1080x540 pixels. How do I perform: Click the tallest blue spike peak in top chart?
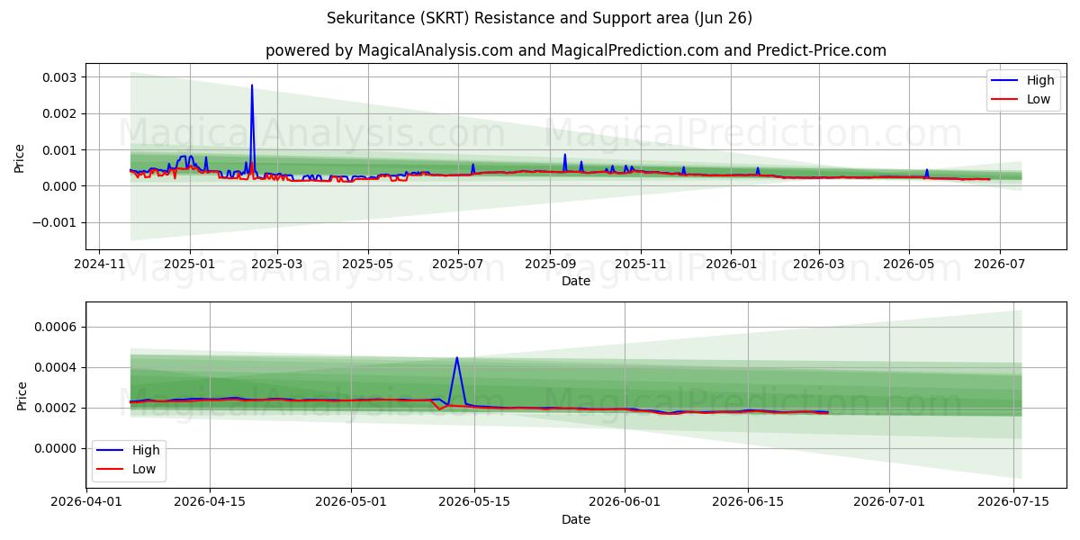click(x=252, y=85)
